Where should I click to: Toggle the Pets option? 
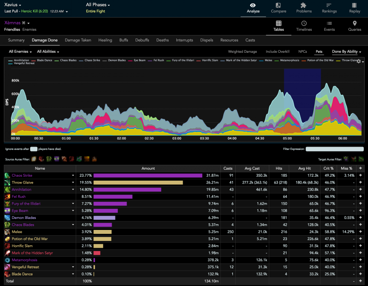point(319,51)
